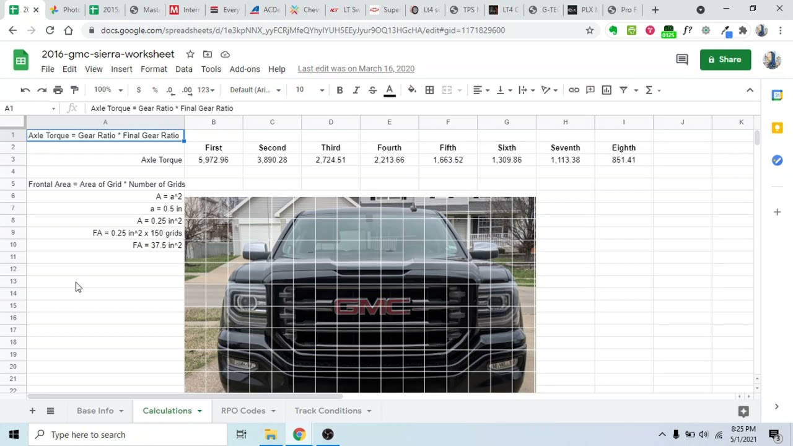Open Calculations tab options arrow

[x=199, y=411]
